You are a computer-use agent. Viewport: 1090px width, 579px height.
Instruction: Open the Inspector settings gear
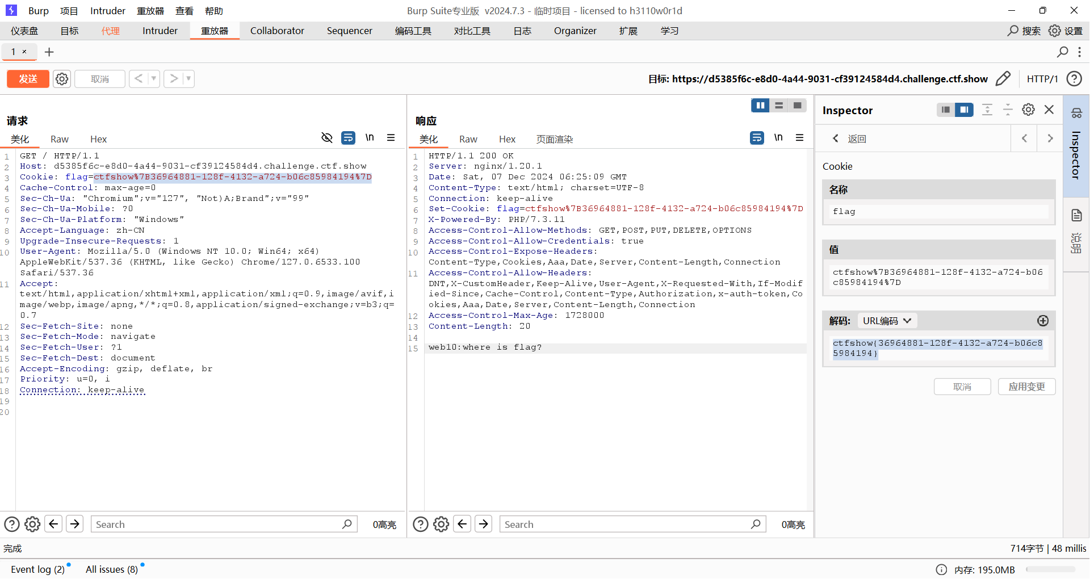(1028, 110)
